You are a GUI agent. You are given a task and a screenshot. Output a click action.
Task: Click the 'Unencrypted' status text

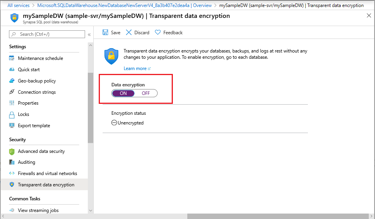coord(131,123)
